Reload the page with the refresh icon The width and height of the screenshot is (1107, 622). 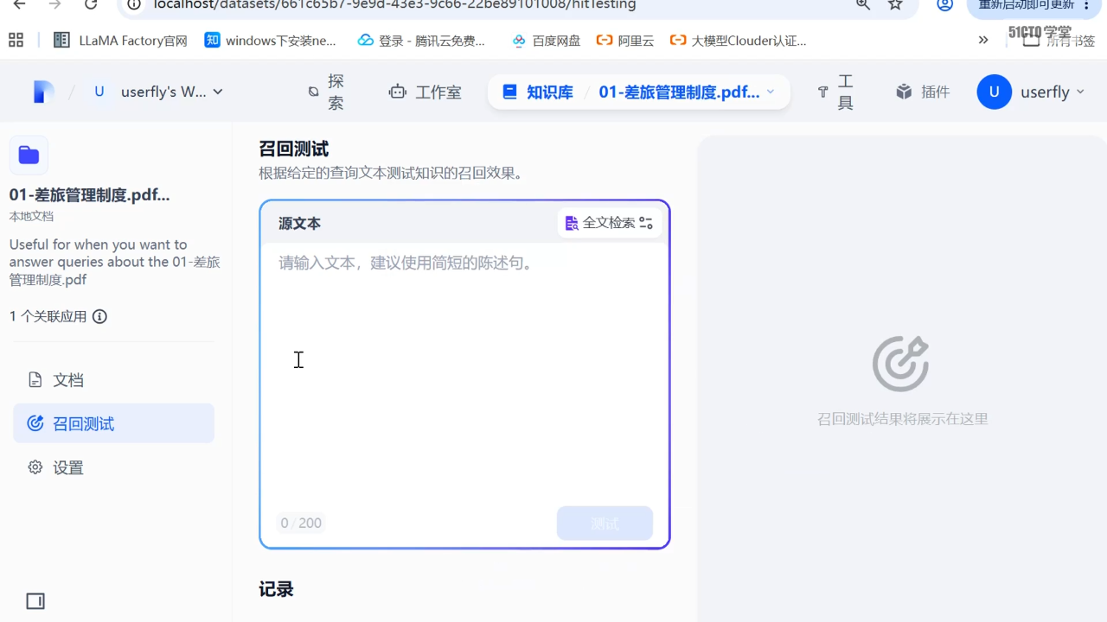click(x=91, y=4)
